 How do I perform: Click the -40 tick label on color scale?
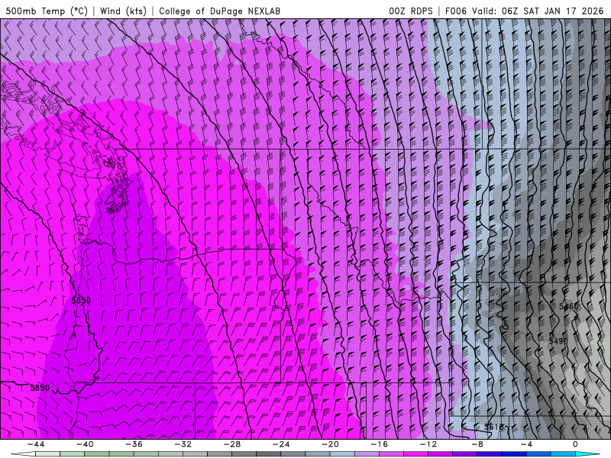85,444
